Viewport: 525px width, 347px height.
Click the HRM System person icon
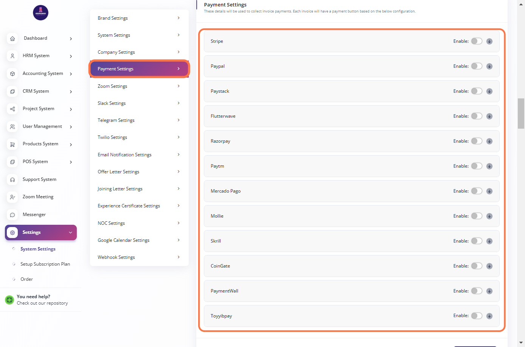click(12, 56)
